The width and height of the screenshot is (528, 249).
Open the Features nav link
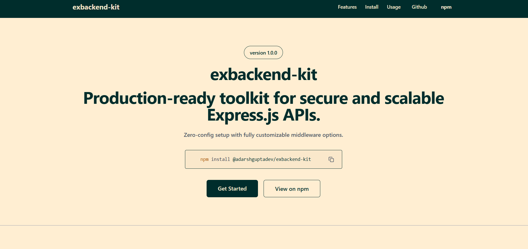[347, 7]
